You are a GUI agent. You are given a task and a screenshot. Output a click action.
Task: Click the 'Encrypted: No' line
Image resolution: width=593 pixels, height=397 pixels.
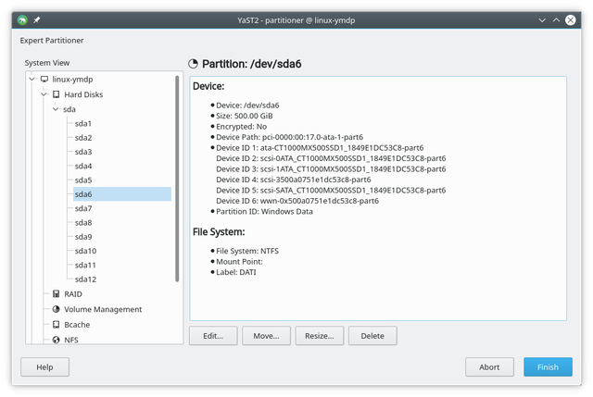(241, 127)
